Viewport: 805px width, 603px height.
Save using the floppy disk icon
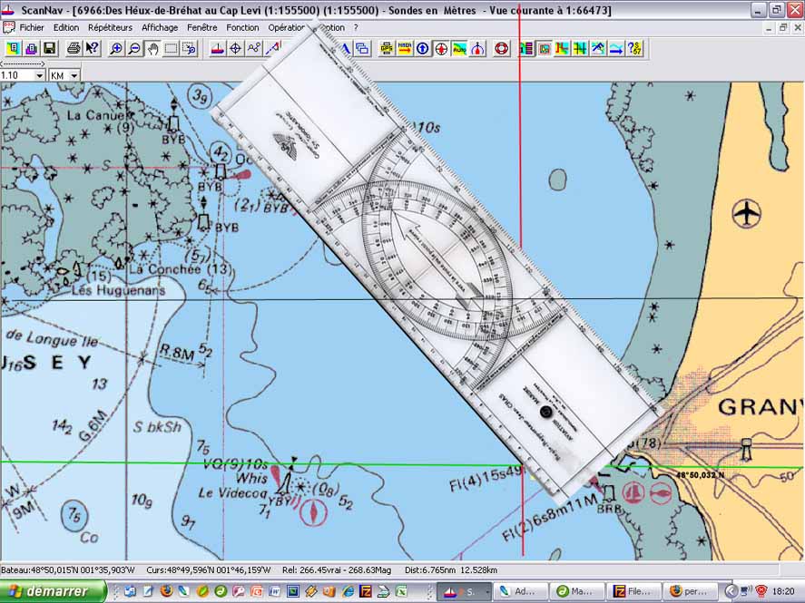point(49,48)
